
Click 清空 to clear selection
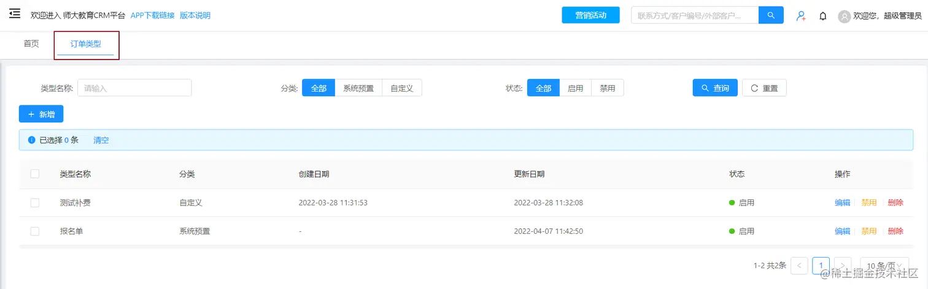[101, 141]
